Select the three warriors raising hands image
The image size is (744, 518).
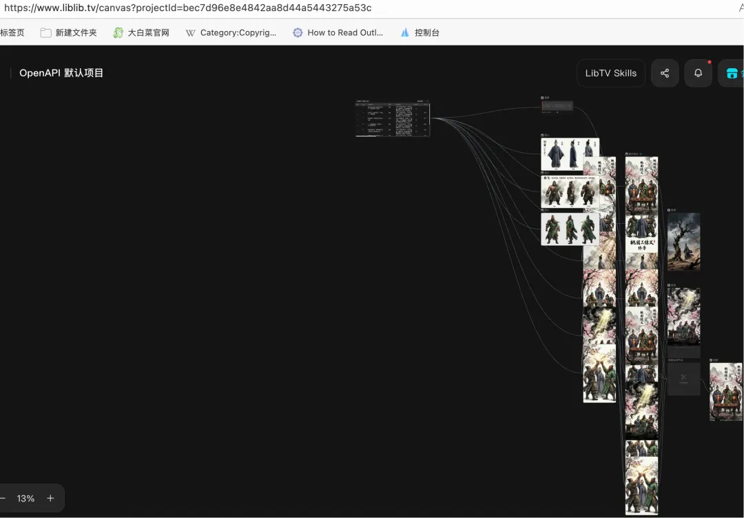[x=599, y=373]
